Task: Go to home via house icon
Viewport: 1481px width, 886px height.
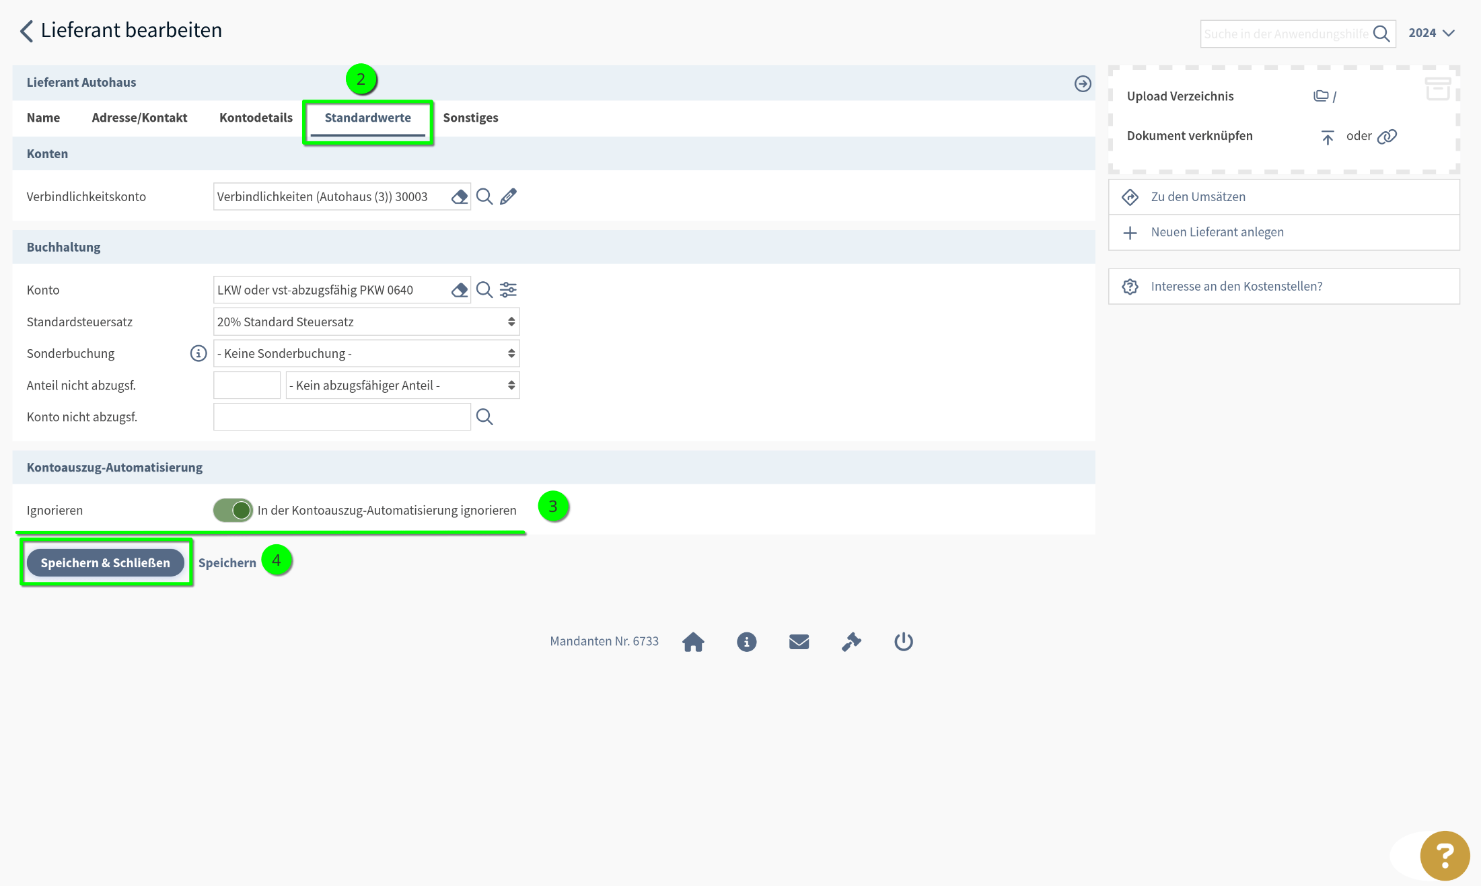Action: [693, 642]
